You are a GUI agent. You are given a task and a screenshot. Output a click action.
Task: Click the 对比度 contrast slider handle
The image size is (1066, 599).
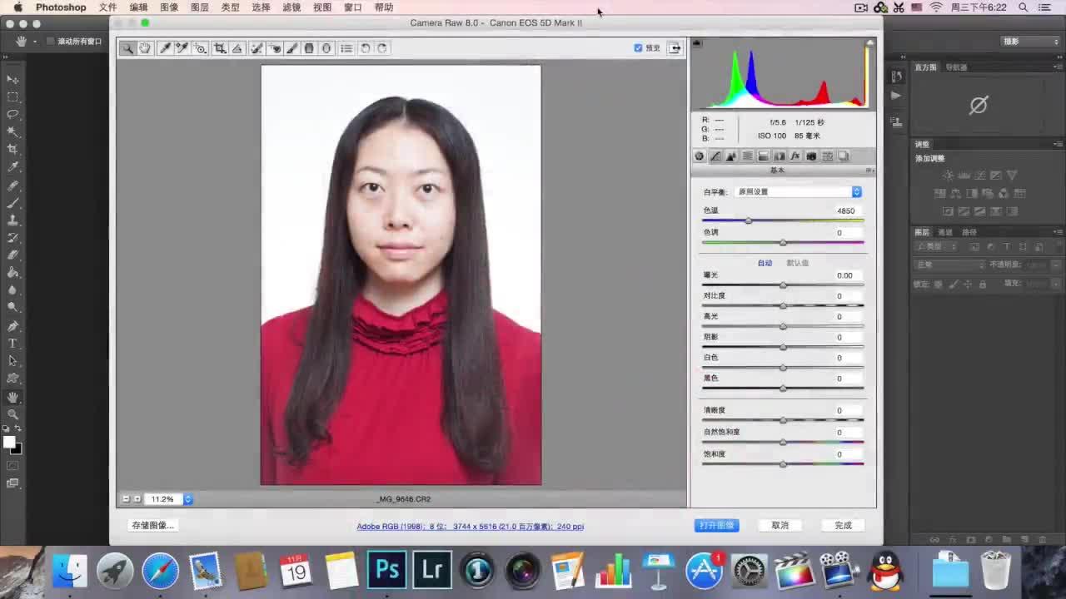click(783, 305)
